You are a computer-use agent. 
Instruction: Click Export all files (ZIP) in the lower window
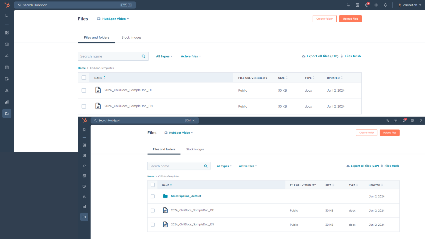coord(363,166)
